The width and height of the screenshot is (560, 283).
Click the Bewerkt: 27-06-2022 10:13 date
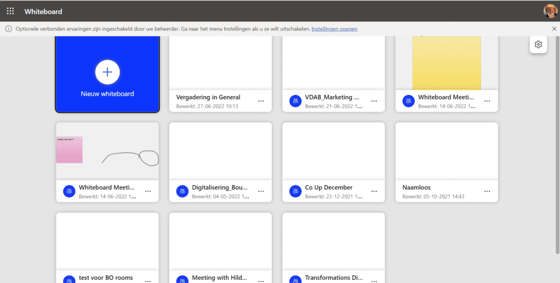click(x=207, y=107)
